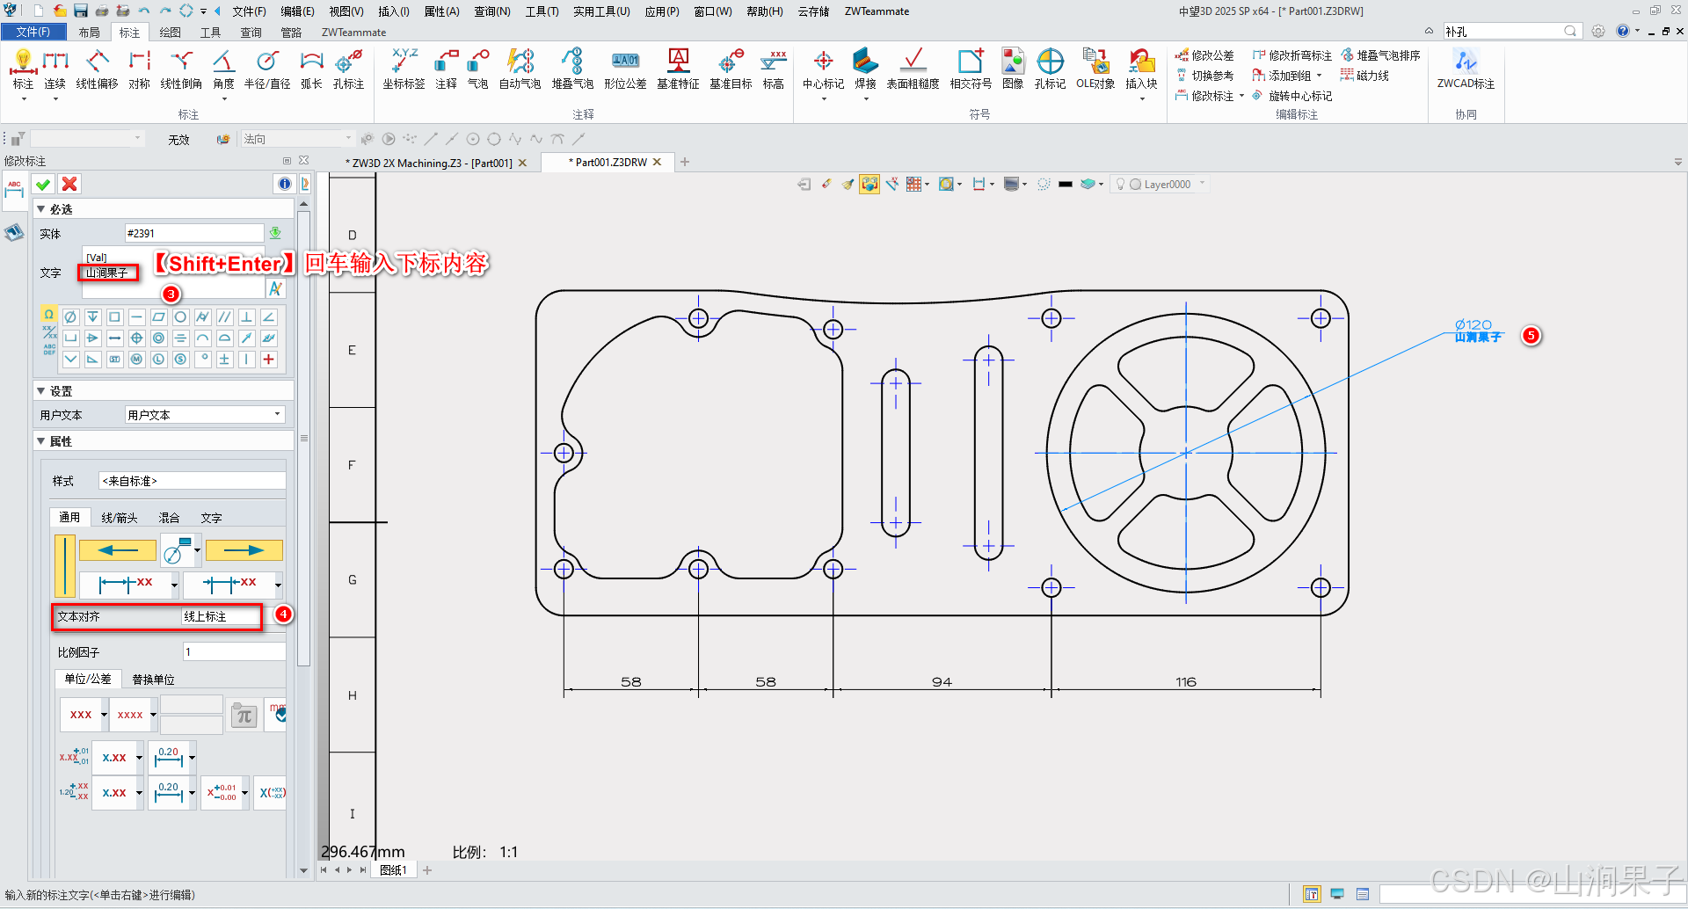Click the 自动气泡 auto balloon tool
1688x909 pixels.
click(x=520, y=69)
